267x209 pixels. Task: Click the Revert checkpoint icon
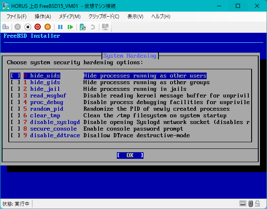pyautogui.click(x=93, y=27)
